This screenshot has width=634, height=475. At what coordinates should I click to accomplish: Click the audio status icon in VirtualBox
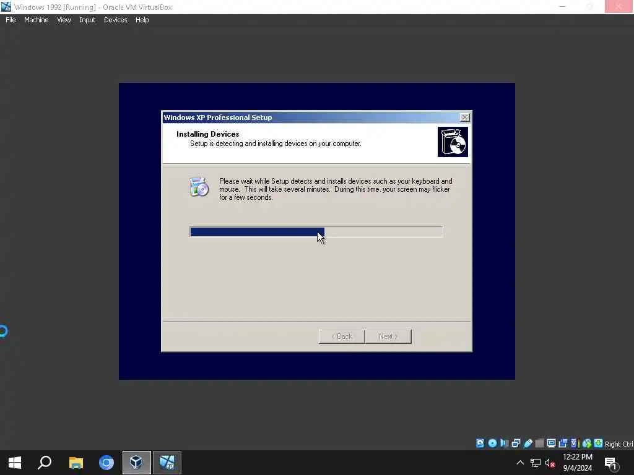(504, 443)
